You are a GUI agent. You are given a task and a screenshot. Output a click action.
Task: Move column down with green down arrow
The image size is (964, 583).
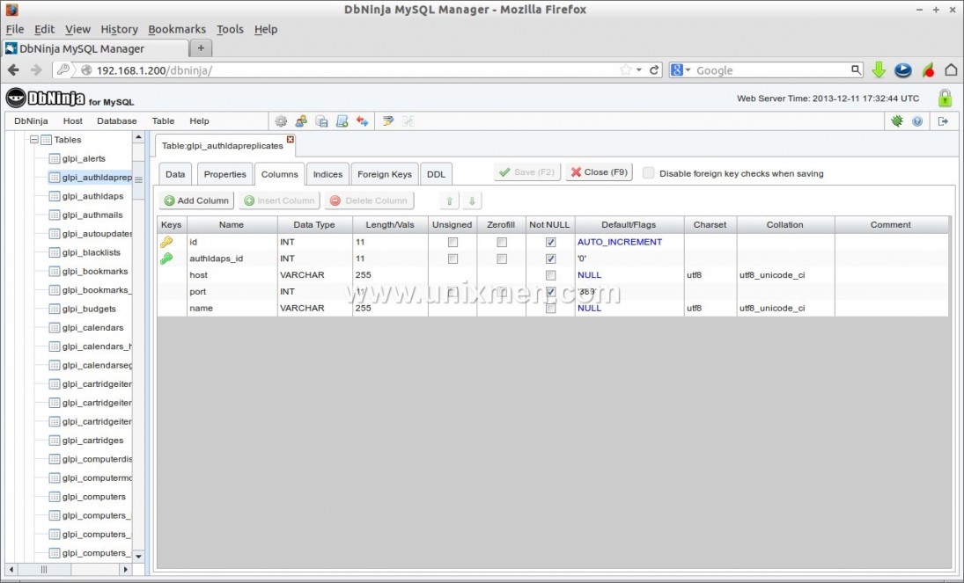(472, 200)
